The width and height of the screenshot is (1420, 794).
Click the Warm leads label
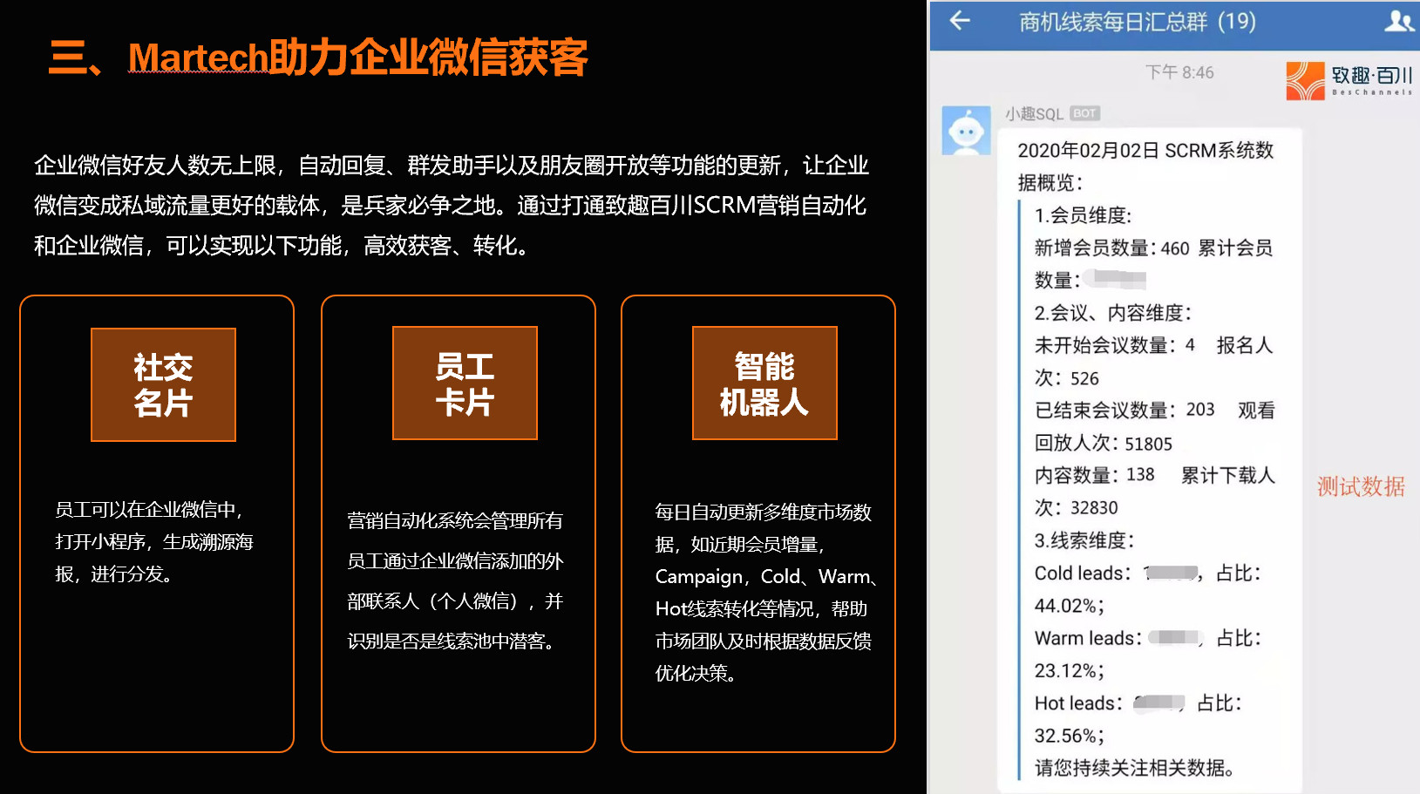(1088, 639)
